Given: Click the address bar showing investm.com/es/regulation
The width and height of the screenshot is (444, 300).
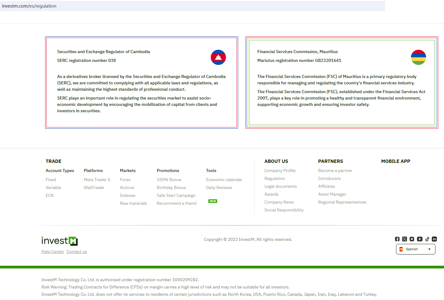Looking at the screenshot, I should pos(193,6).
